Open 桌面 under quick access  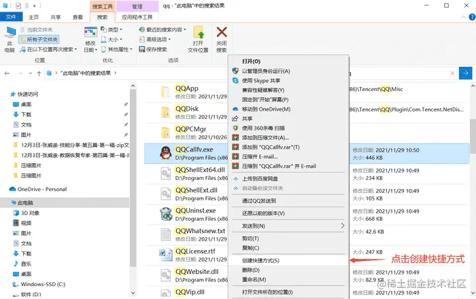pos(22,105)
